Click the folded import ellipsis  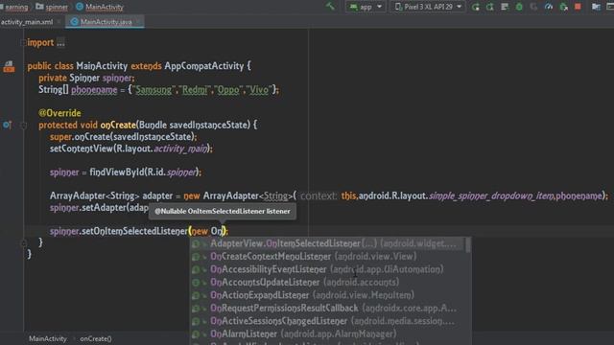(x=60, y=42)
